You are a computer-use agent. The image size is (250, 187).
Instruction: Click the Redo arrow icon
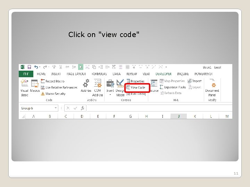tap(45, 67)
